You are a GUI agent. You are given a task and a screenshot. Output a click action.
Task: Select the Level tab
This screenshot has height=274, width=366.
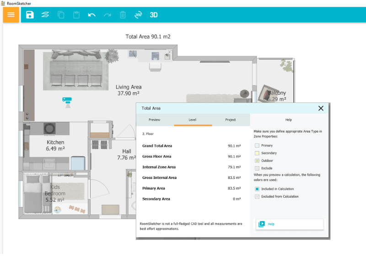click(x=193, y=120)
